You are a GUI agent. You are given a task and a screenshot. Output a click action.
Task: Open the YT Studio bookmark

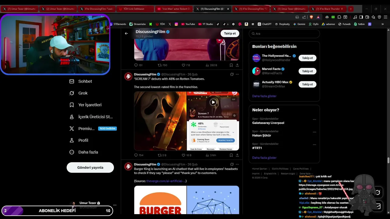click(206, 24)
